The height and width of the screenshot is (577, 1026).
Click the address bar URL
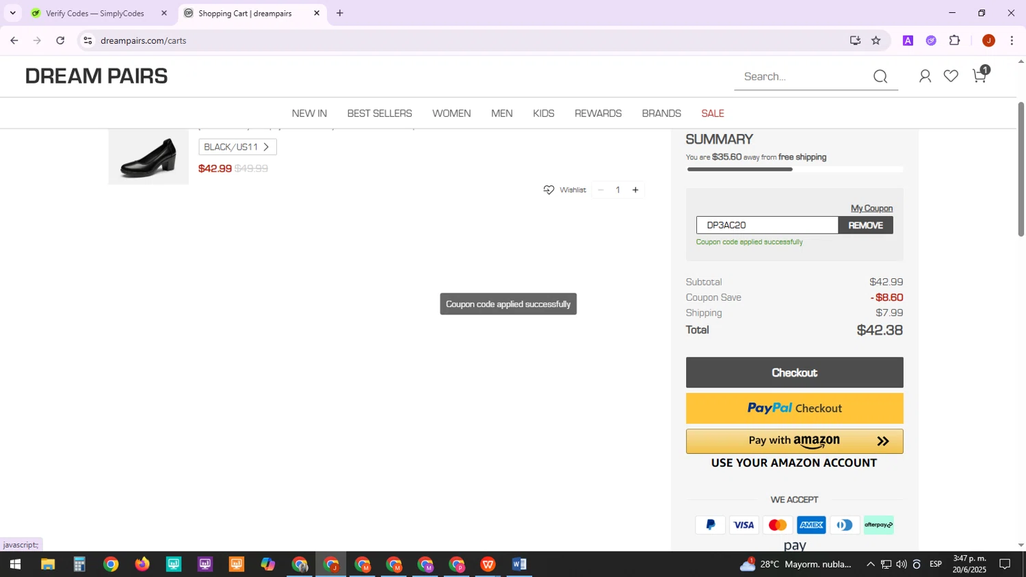click(x=144, y=41)
